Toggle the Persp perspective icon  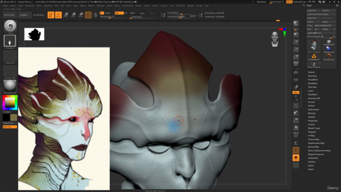[x=296, y=64]
